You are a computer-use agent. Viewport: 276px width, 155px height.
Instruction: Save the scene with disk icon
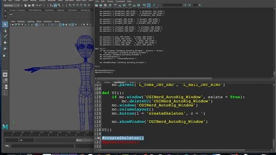point(33,6)
